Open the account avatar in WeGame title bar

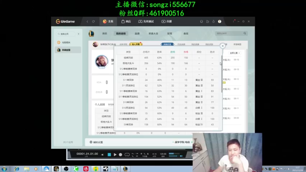pos(220,21)
